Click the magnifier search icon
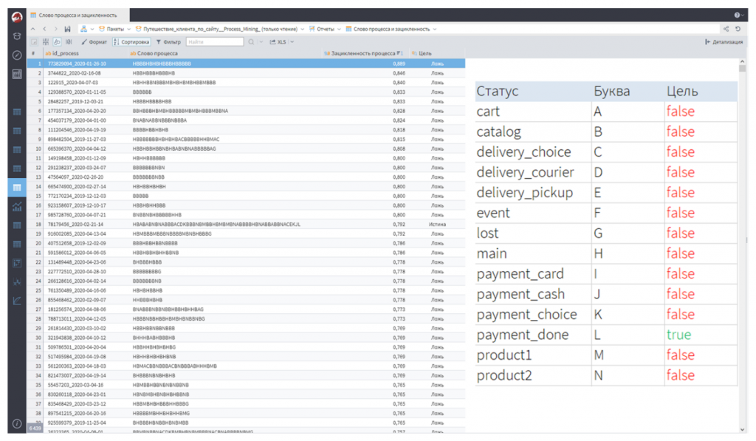This screenshot has height=441, width=756. click(x=251, y=42)
